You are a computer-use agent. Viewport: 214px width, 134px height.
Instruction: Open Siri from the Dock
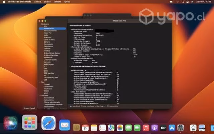tap(11, 123)
